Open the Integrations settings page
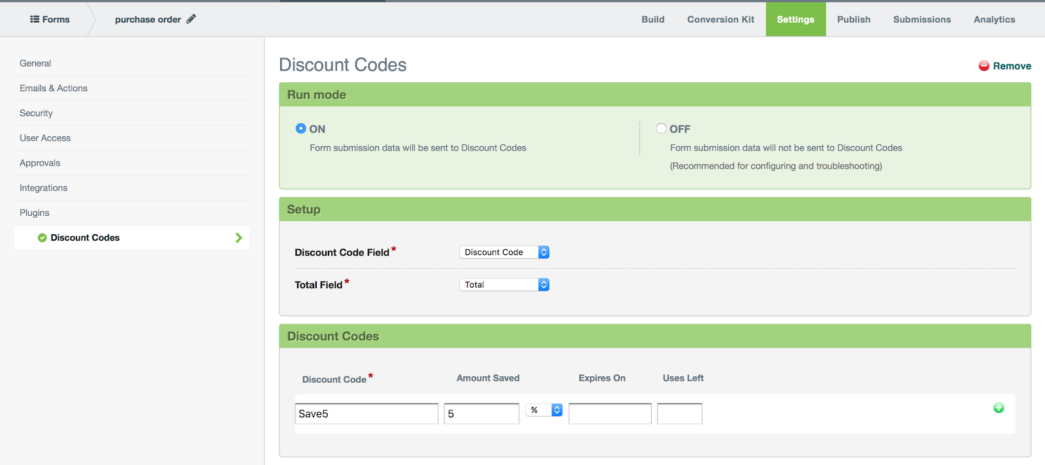 (x=44, y=188)
